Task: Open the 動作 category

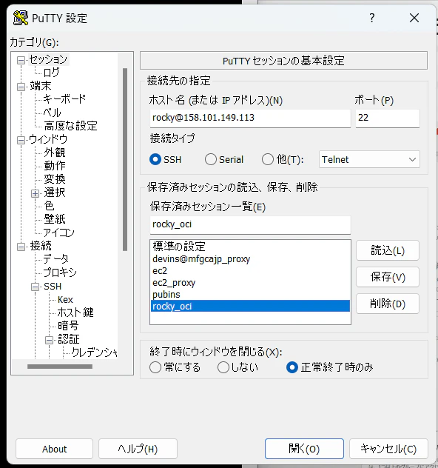Action: coord(55,166)
